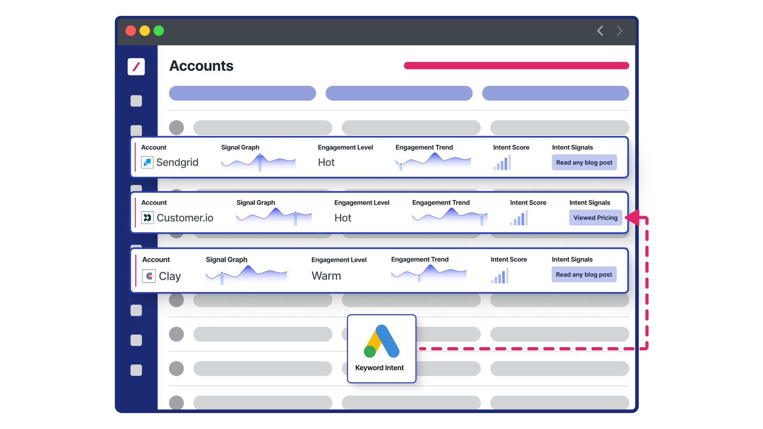763x429 pixels.
Task: Click the pink progress bar at top
Action: click(x=516, y=66)
